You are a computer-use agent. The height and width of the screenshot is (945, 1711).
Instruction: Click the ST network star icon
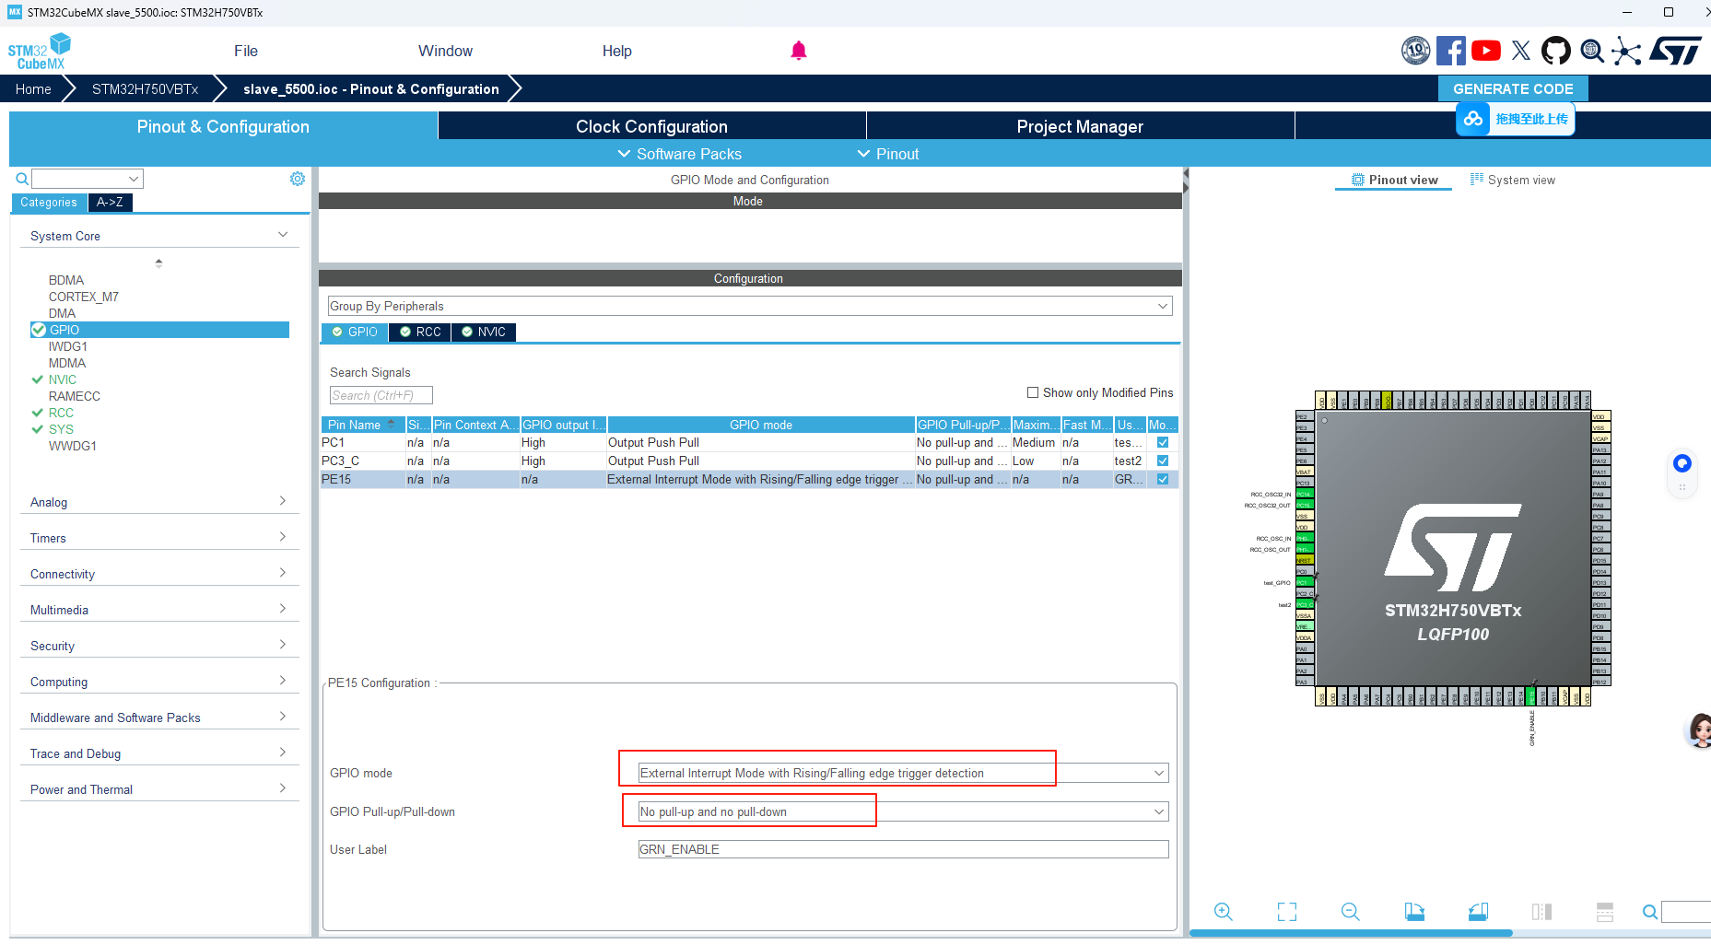[1626, 51]
